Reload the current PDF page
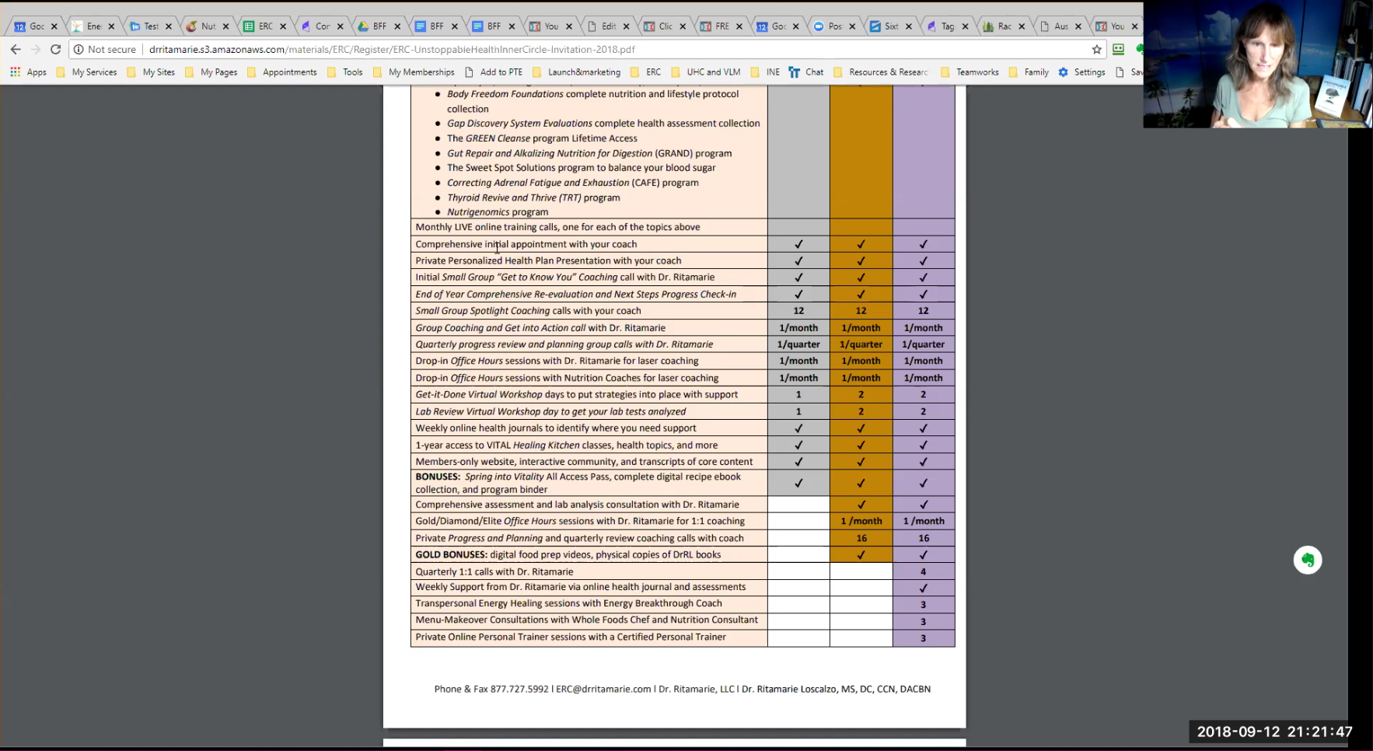The height and width of the screenshot is (751, 1373). pyautogui.click(x=55, y=49)
